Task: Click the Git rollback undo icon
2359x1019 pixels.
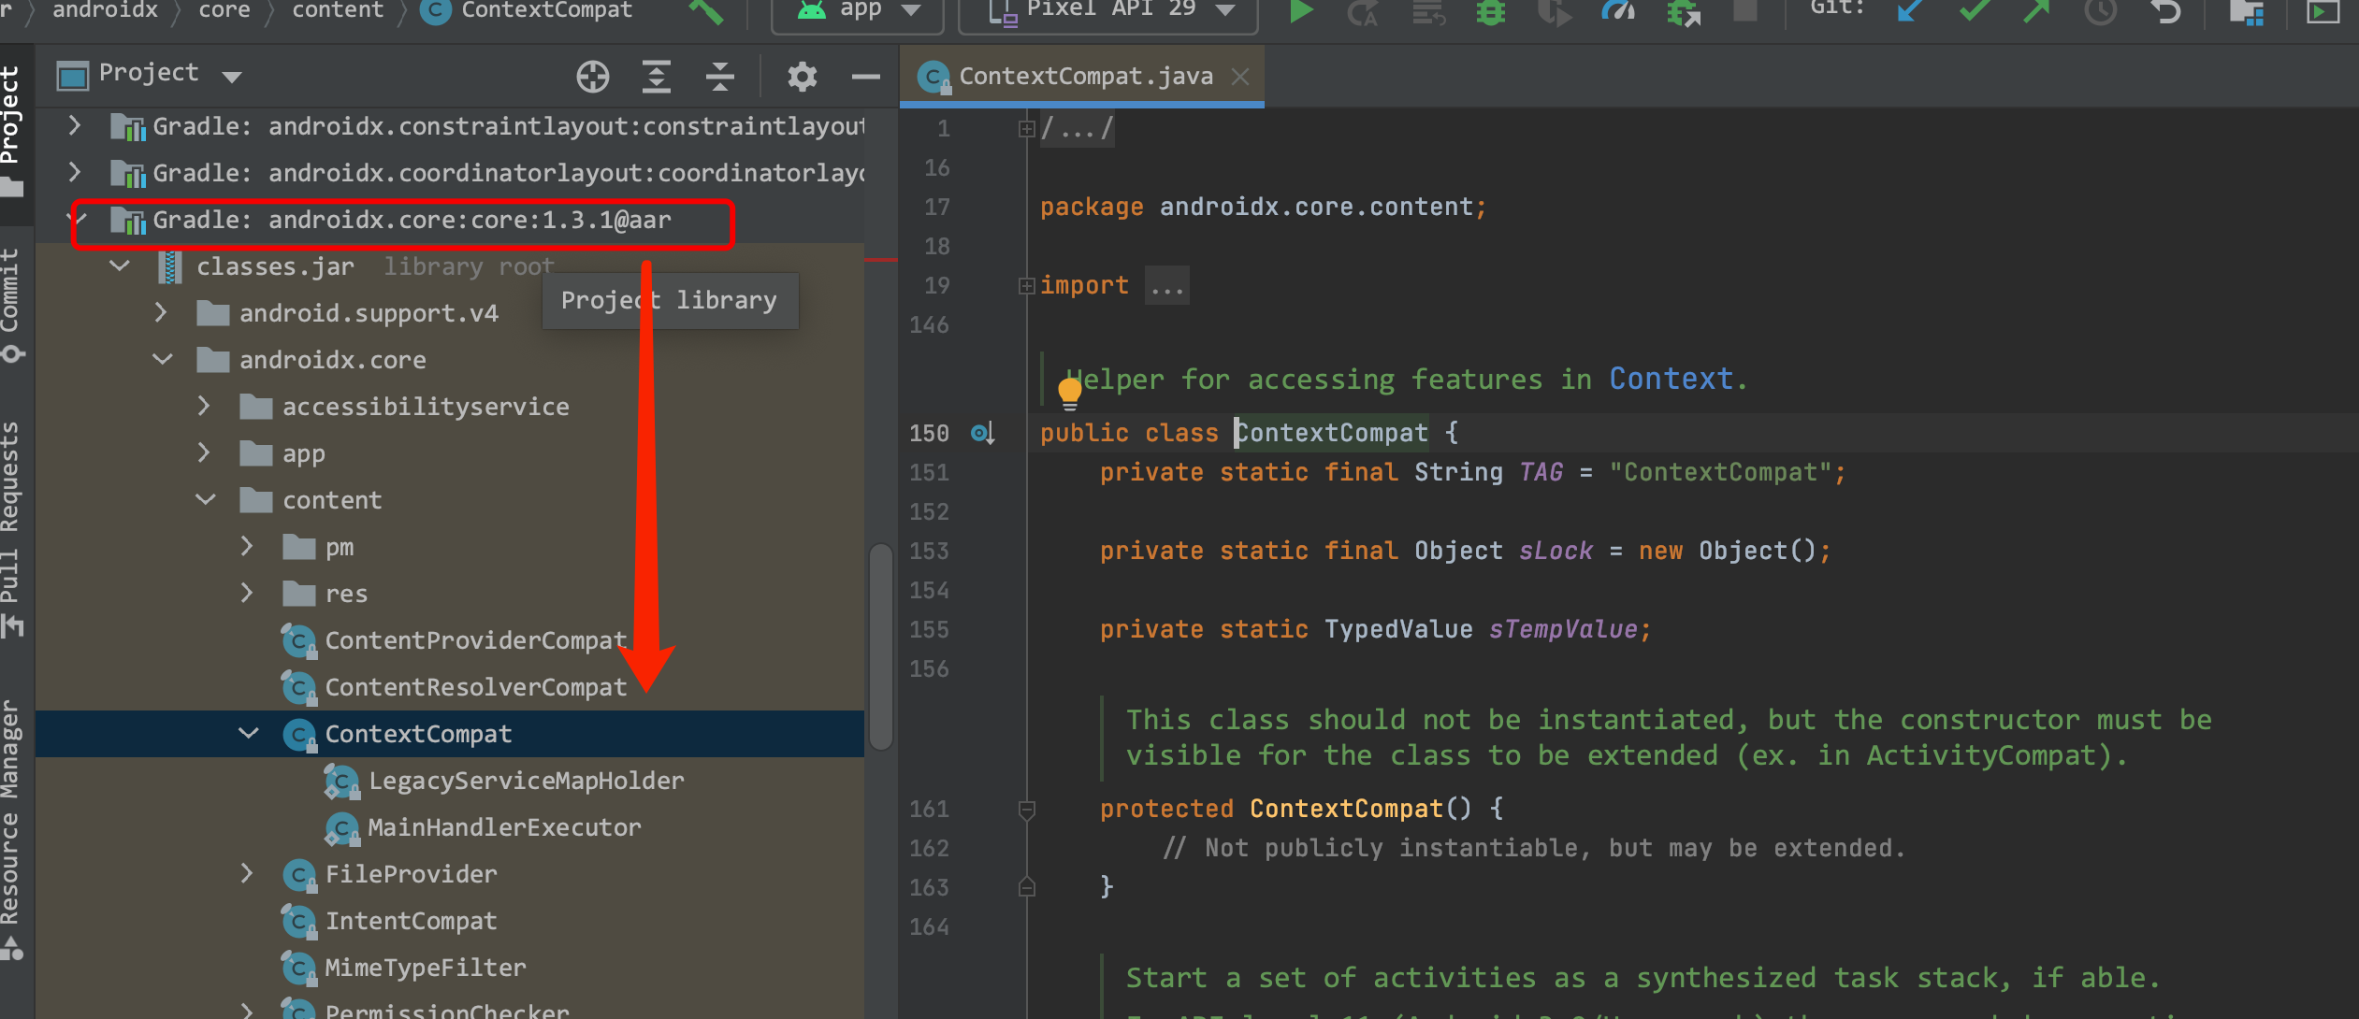Action: [x=2166, y=11]
